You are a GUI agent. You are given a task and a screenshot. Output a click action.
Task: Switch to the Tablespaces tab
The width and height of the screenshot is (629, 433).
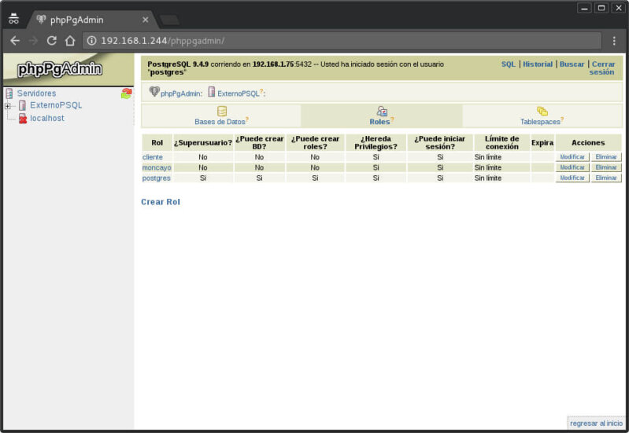tap(540, 122)
